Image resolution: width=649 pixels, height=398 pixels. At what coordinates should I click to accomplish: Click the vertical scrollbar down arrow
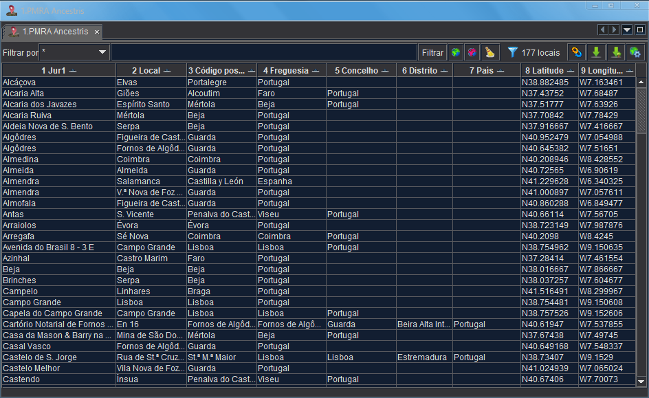click(641, 381)
